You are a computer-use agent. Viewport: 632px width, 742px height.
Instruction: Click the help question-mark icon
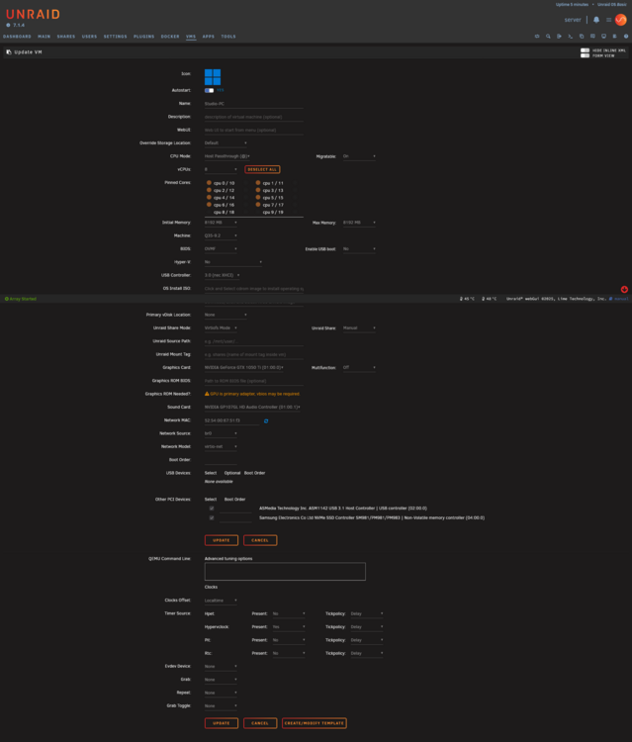[626, 37]
